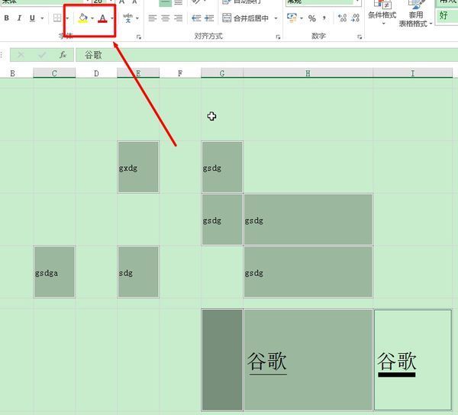This screenshot has height=415, width=458.
Task: Increase the cell indent
Action: click(x=209, y=18)
